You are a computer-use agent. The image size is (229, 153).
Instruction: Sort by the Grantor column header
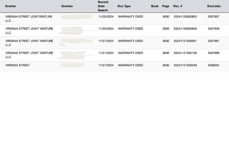click(11, 6)
